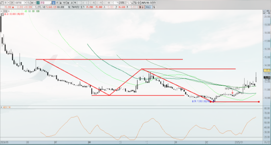
Task: Open chart settings with the gear icon
Action: [x=139, y=2]
